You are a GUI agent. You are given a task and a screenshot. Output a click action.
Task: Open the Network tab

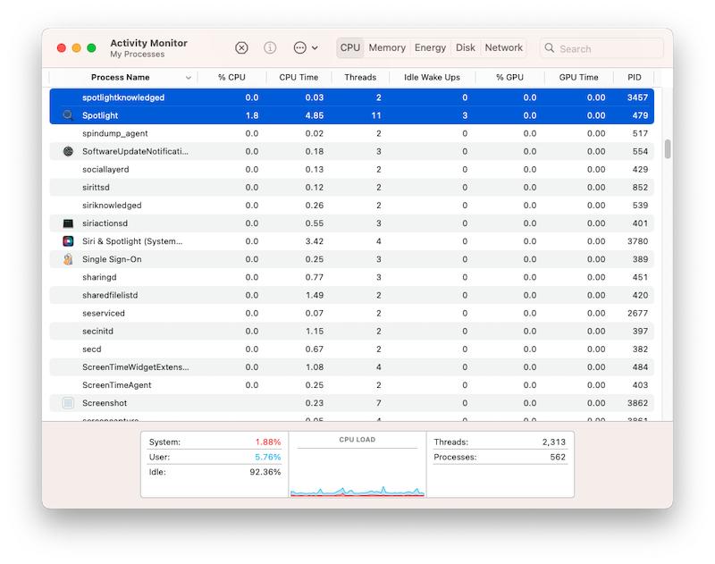pyautogui.click(x=503, y=48)
